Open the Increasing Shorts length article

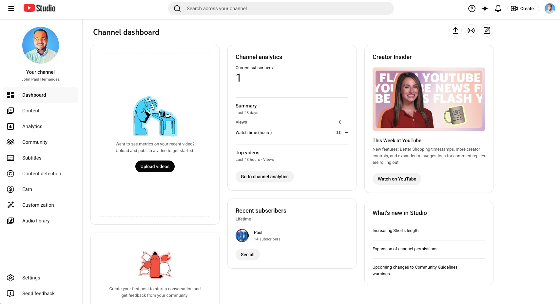[395, 230]
